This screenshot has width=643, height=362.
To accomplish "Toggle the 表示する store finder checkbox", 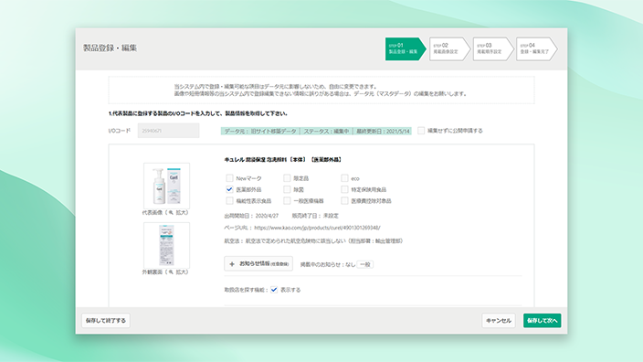I will click(274, 290).
